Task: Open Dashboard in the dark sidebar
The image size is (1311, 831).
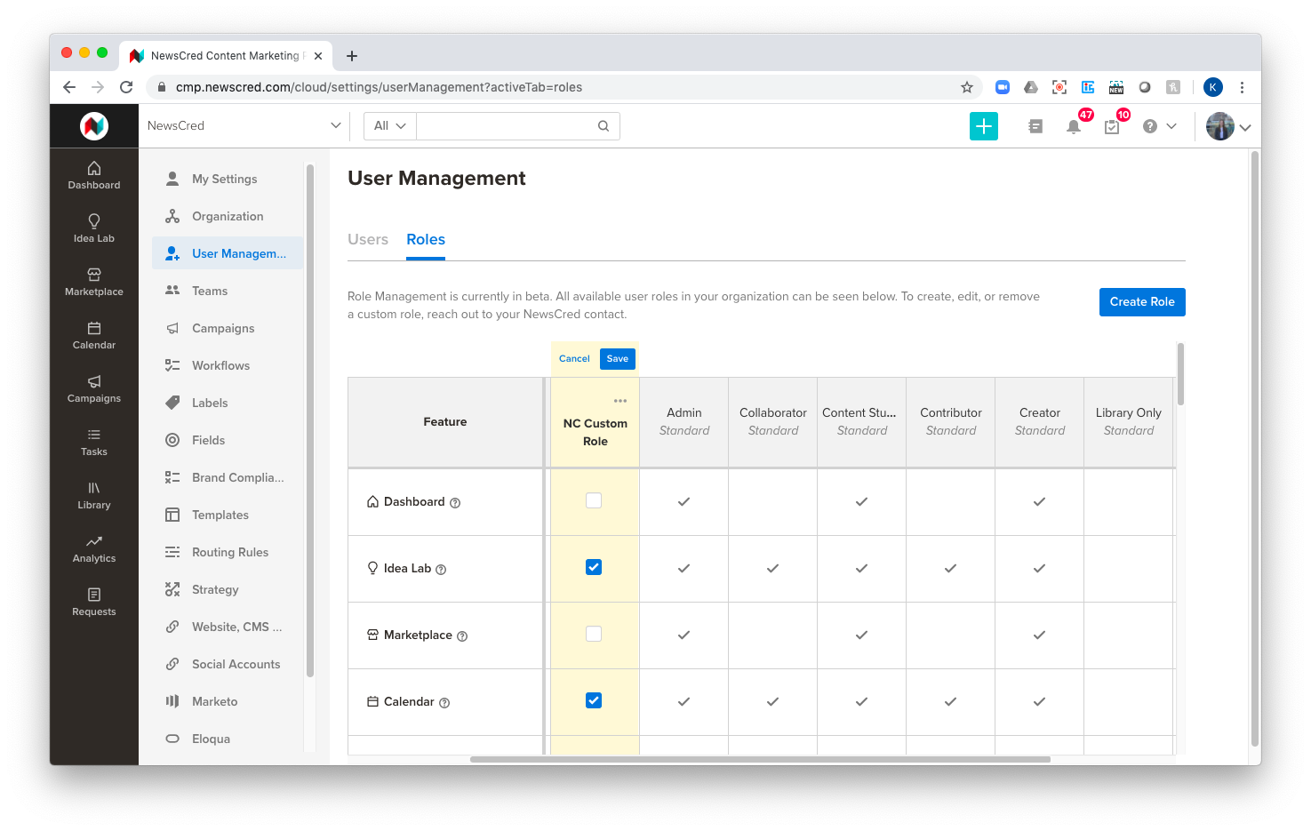Action: tap(94, 175)
